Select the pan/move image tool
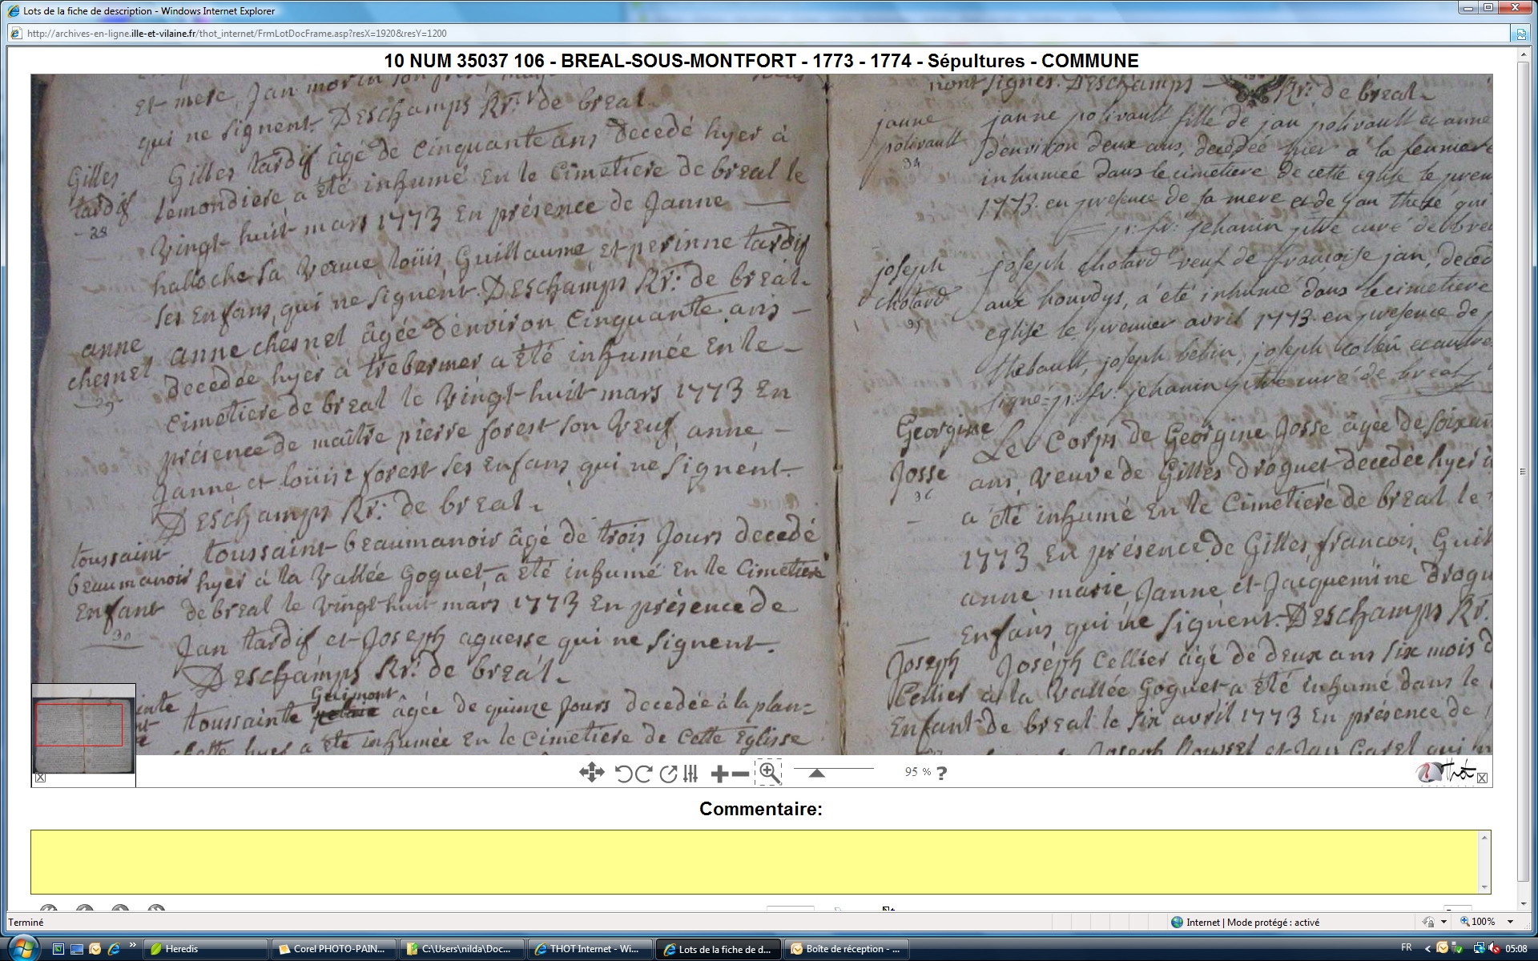1538x961 pixels. tap(591, 773)
